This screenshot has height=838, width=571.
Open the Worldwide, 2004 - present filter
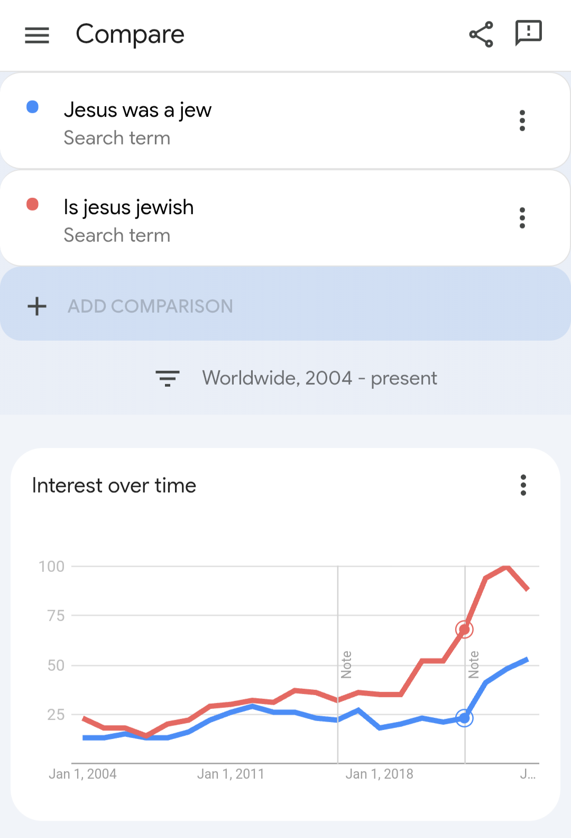(319, 378)
